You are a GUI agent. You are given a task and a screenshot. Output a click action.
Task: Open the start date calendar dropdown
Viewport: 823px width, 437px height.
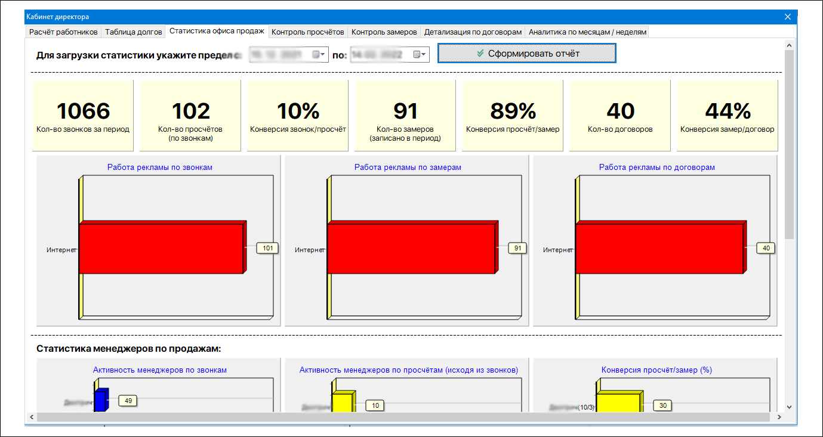click(319, 54)
